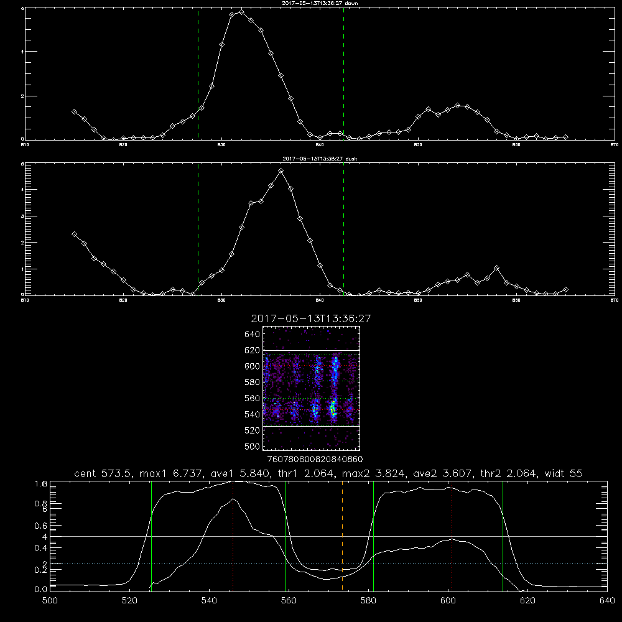This screenshot has height=622, width=622.
Task: Click the solid green line near 614 in bottom plot
Action: [x=503, y=536]
